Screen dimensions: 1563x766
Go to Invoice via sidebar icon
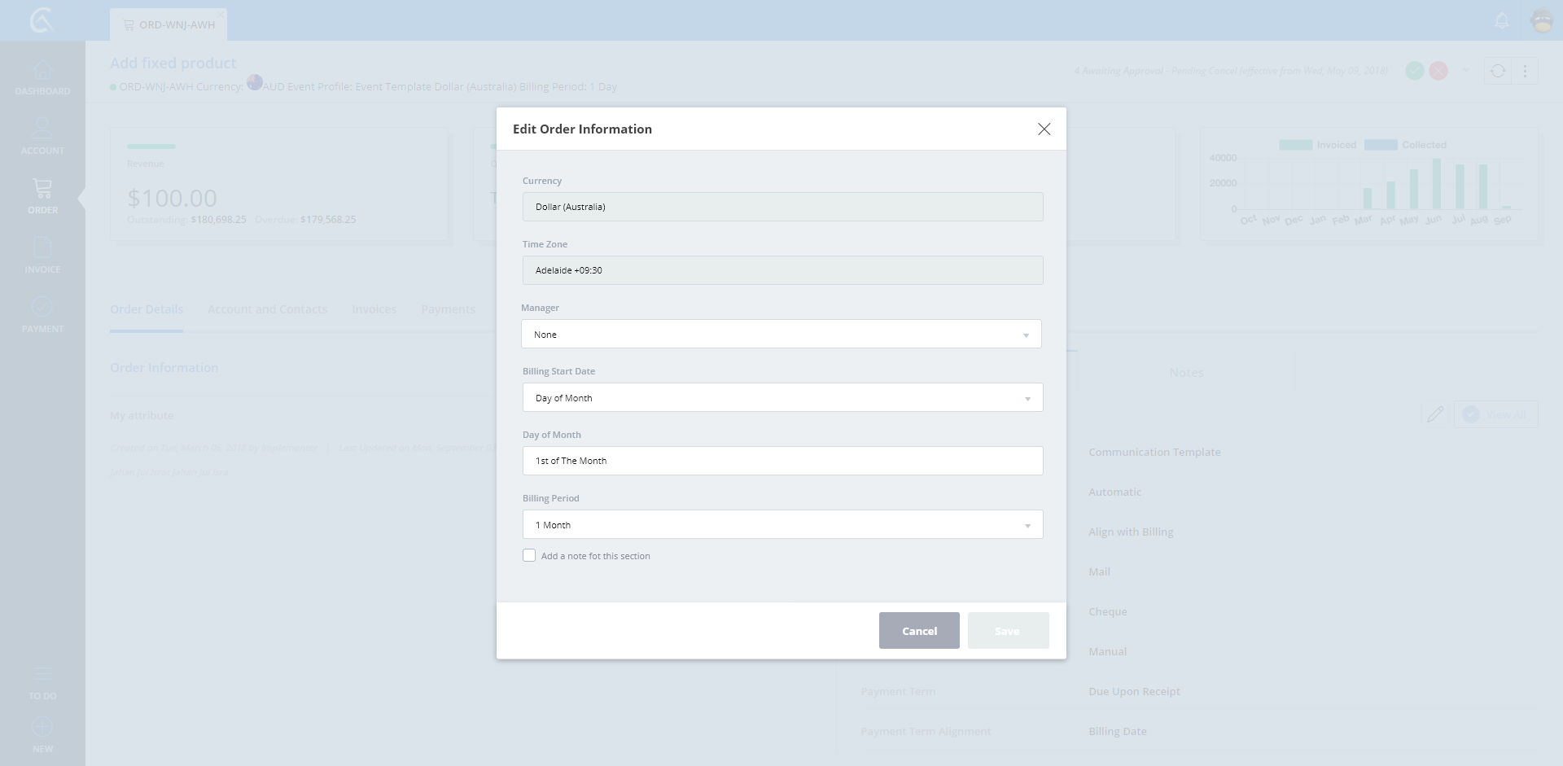(x=42, y=247)
